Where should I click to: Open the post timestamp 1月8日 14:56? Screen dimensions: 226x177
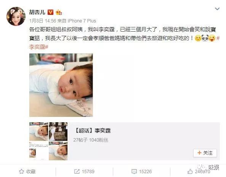pos(43,21)
